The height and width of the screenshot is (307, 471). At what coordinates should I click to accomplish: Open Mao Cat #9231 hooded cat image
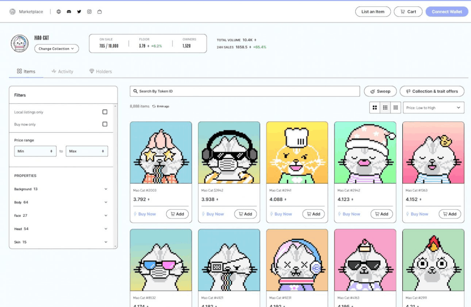[x=297, y=260]
